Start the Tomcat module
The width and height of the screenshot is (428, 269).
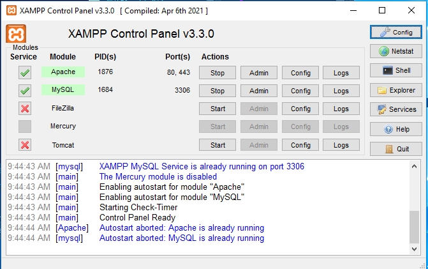(x=218, y=145)
